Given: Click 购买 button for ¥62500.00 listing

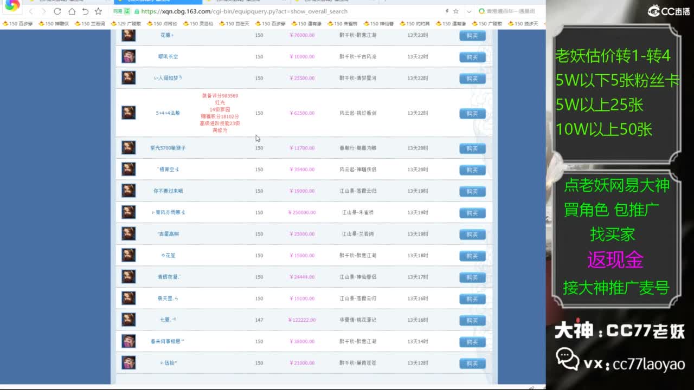Looking at the screenshot, I should [472, 113].
